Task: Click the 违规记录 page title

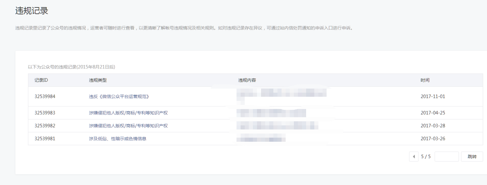Action: point(32,11)
